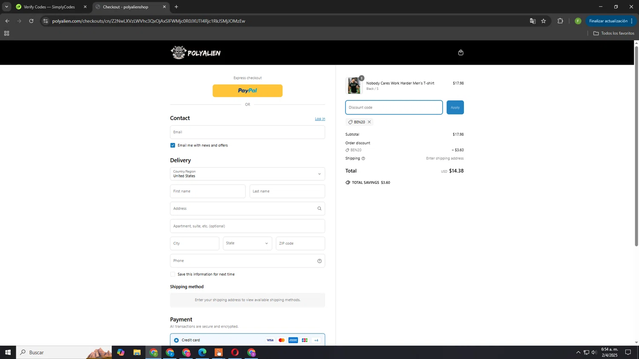Screen dimensions: 639x359
Task: Check Save this information for next time
Action: pos(173,274)
